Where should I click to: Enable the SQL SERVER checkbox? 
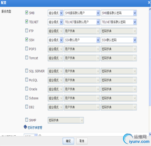[27, 71]
